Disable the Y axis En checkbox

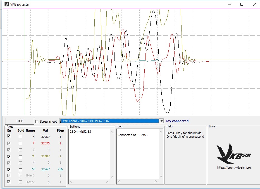point(9,143)
